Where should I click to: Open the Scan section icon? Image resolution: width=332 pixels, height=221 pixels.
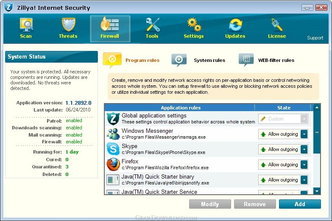[26, 25]
